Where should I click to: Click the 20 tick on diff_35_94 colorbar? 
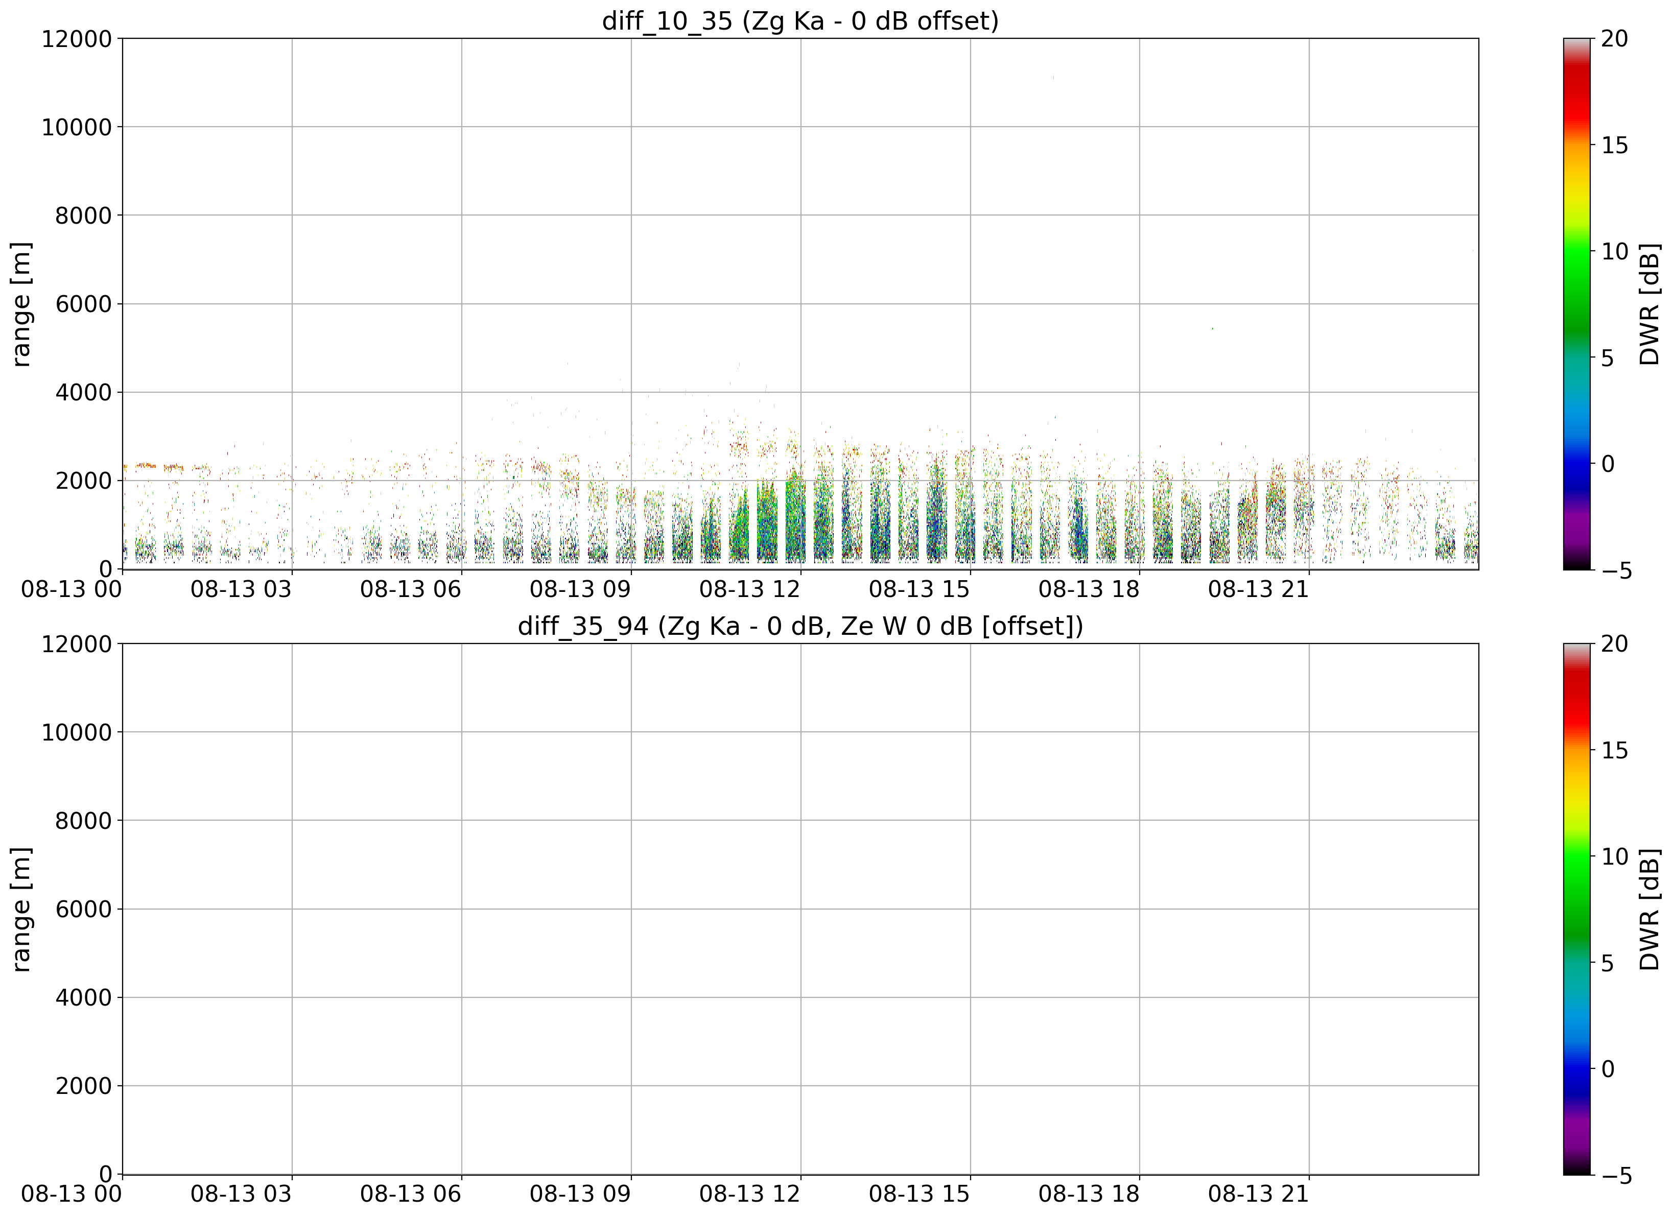click(x=1614, y=643)
